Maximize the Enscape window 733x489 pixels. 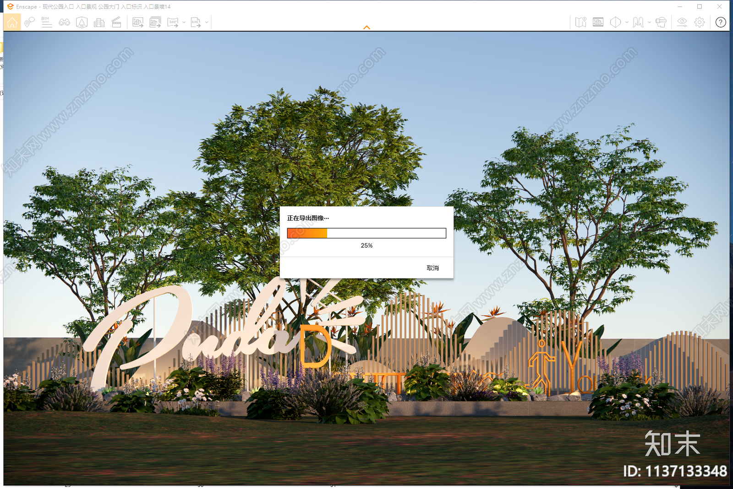[700, 6]
